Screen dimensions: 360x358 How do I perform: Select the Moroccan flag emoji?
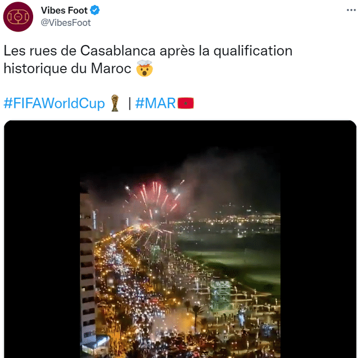coord(186,103)
